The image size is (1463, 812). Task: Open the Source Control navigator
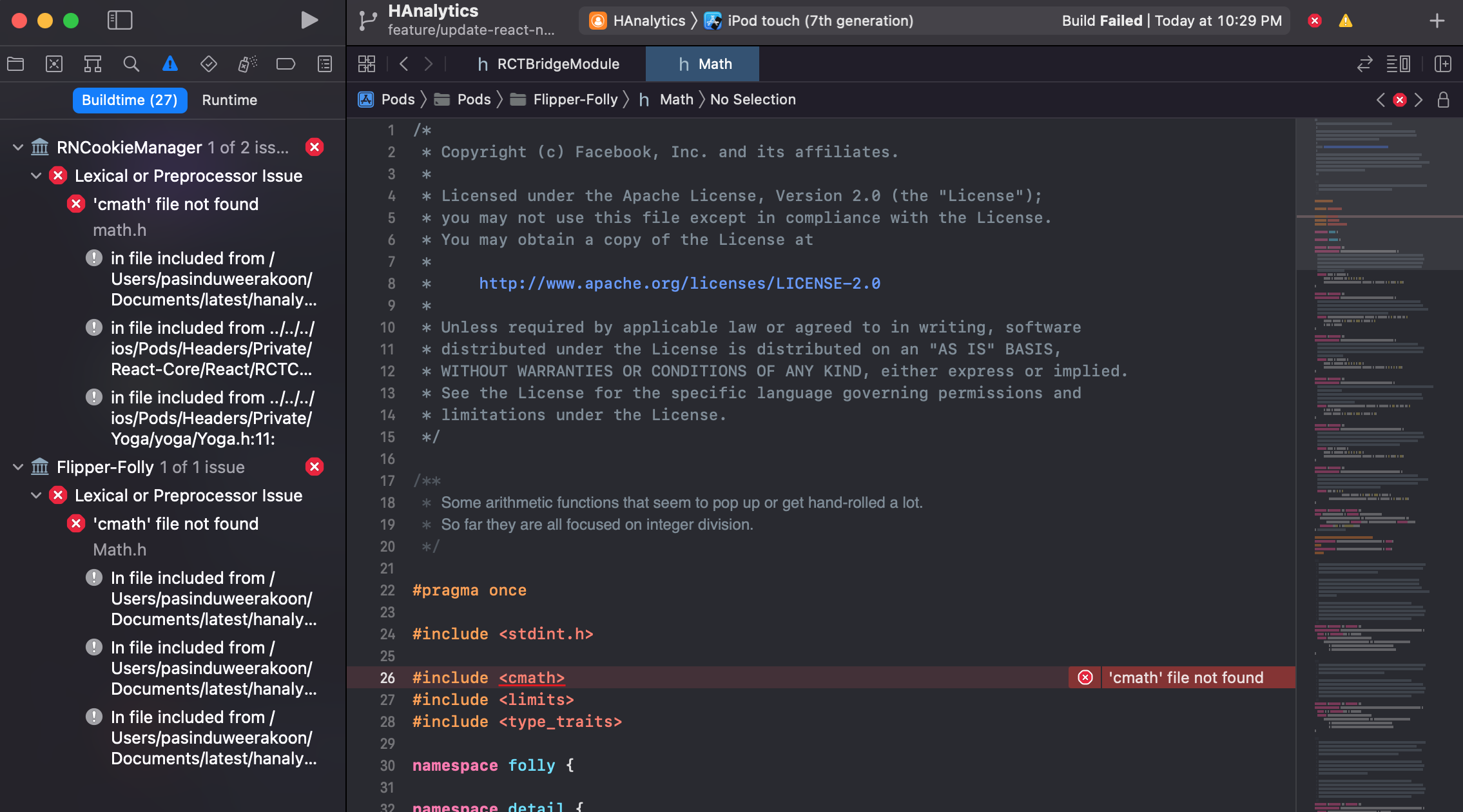click(x=54, y=64)
